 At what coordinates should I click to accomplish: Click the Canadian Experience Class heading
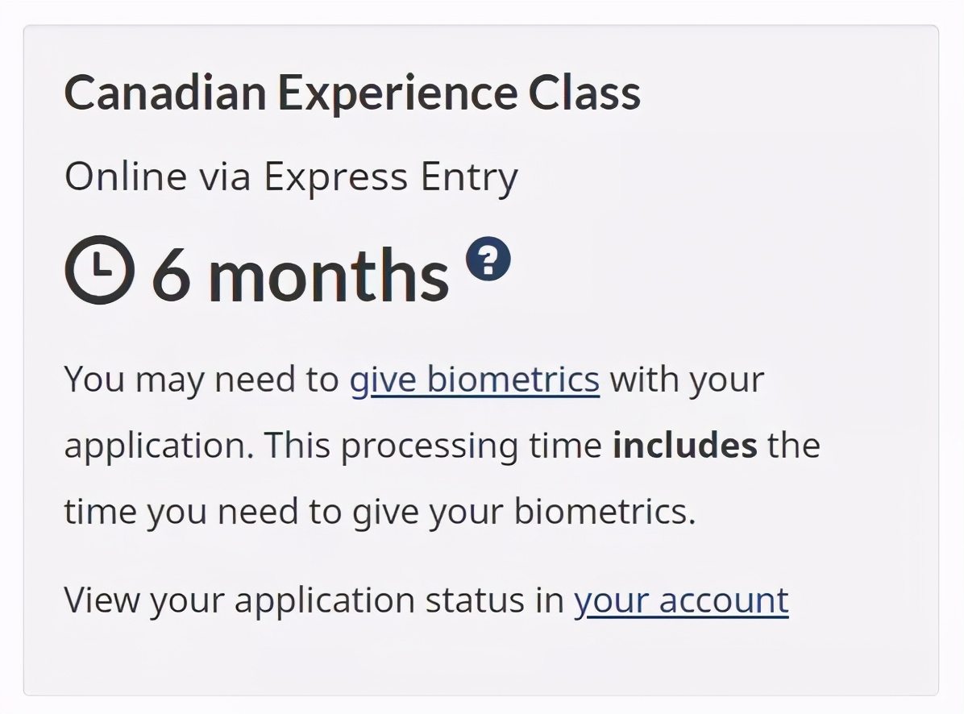click(x=353, y=93)
